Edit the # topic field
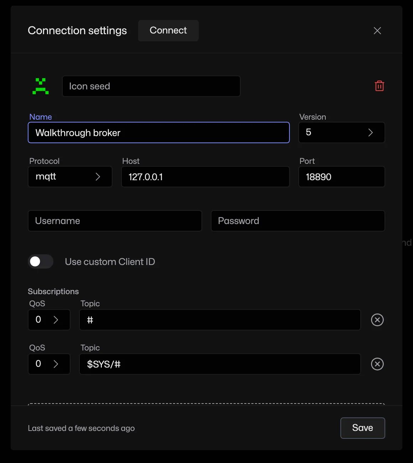The height and width of the screenshot is (463, 413). pos(220,320)
